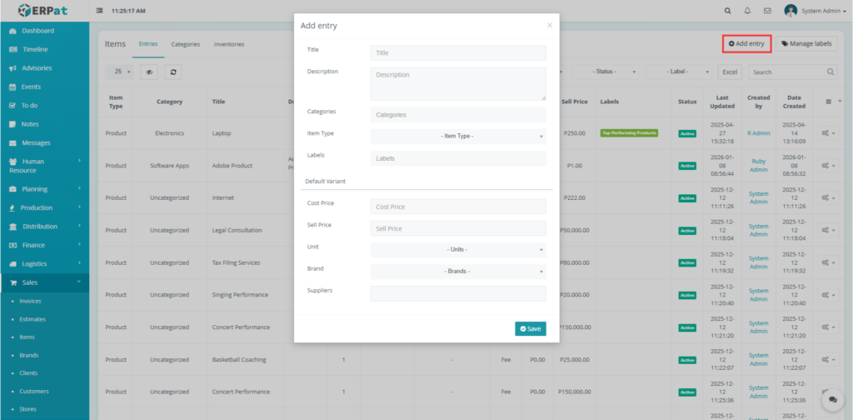Open the 25 rows per page dropdown

119,72
